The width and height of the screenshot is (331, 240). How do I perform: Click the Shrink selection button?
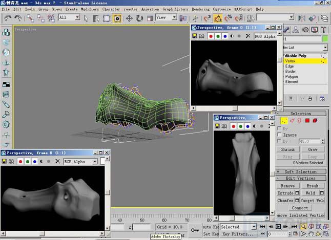(x=288, y=149)
